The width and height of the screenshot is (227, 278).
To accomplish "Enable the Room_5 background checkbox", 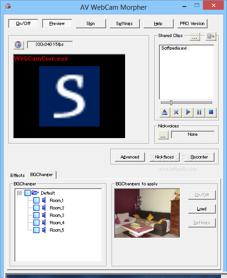I will point(36,230).
